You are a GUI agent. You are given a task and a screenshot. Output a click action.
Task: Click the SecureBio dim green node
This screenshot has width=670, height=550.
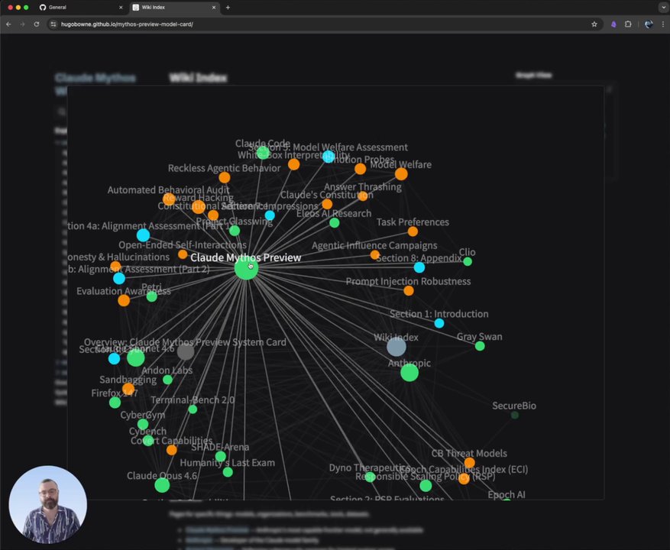[515, 415]
